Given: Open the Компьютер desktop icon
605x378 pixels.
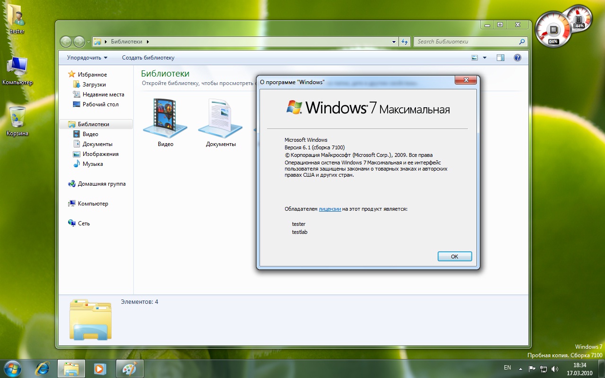Looking at the screenshot, I should [17, 71].
